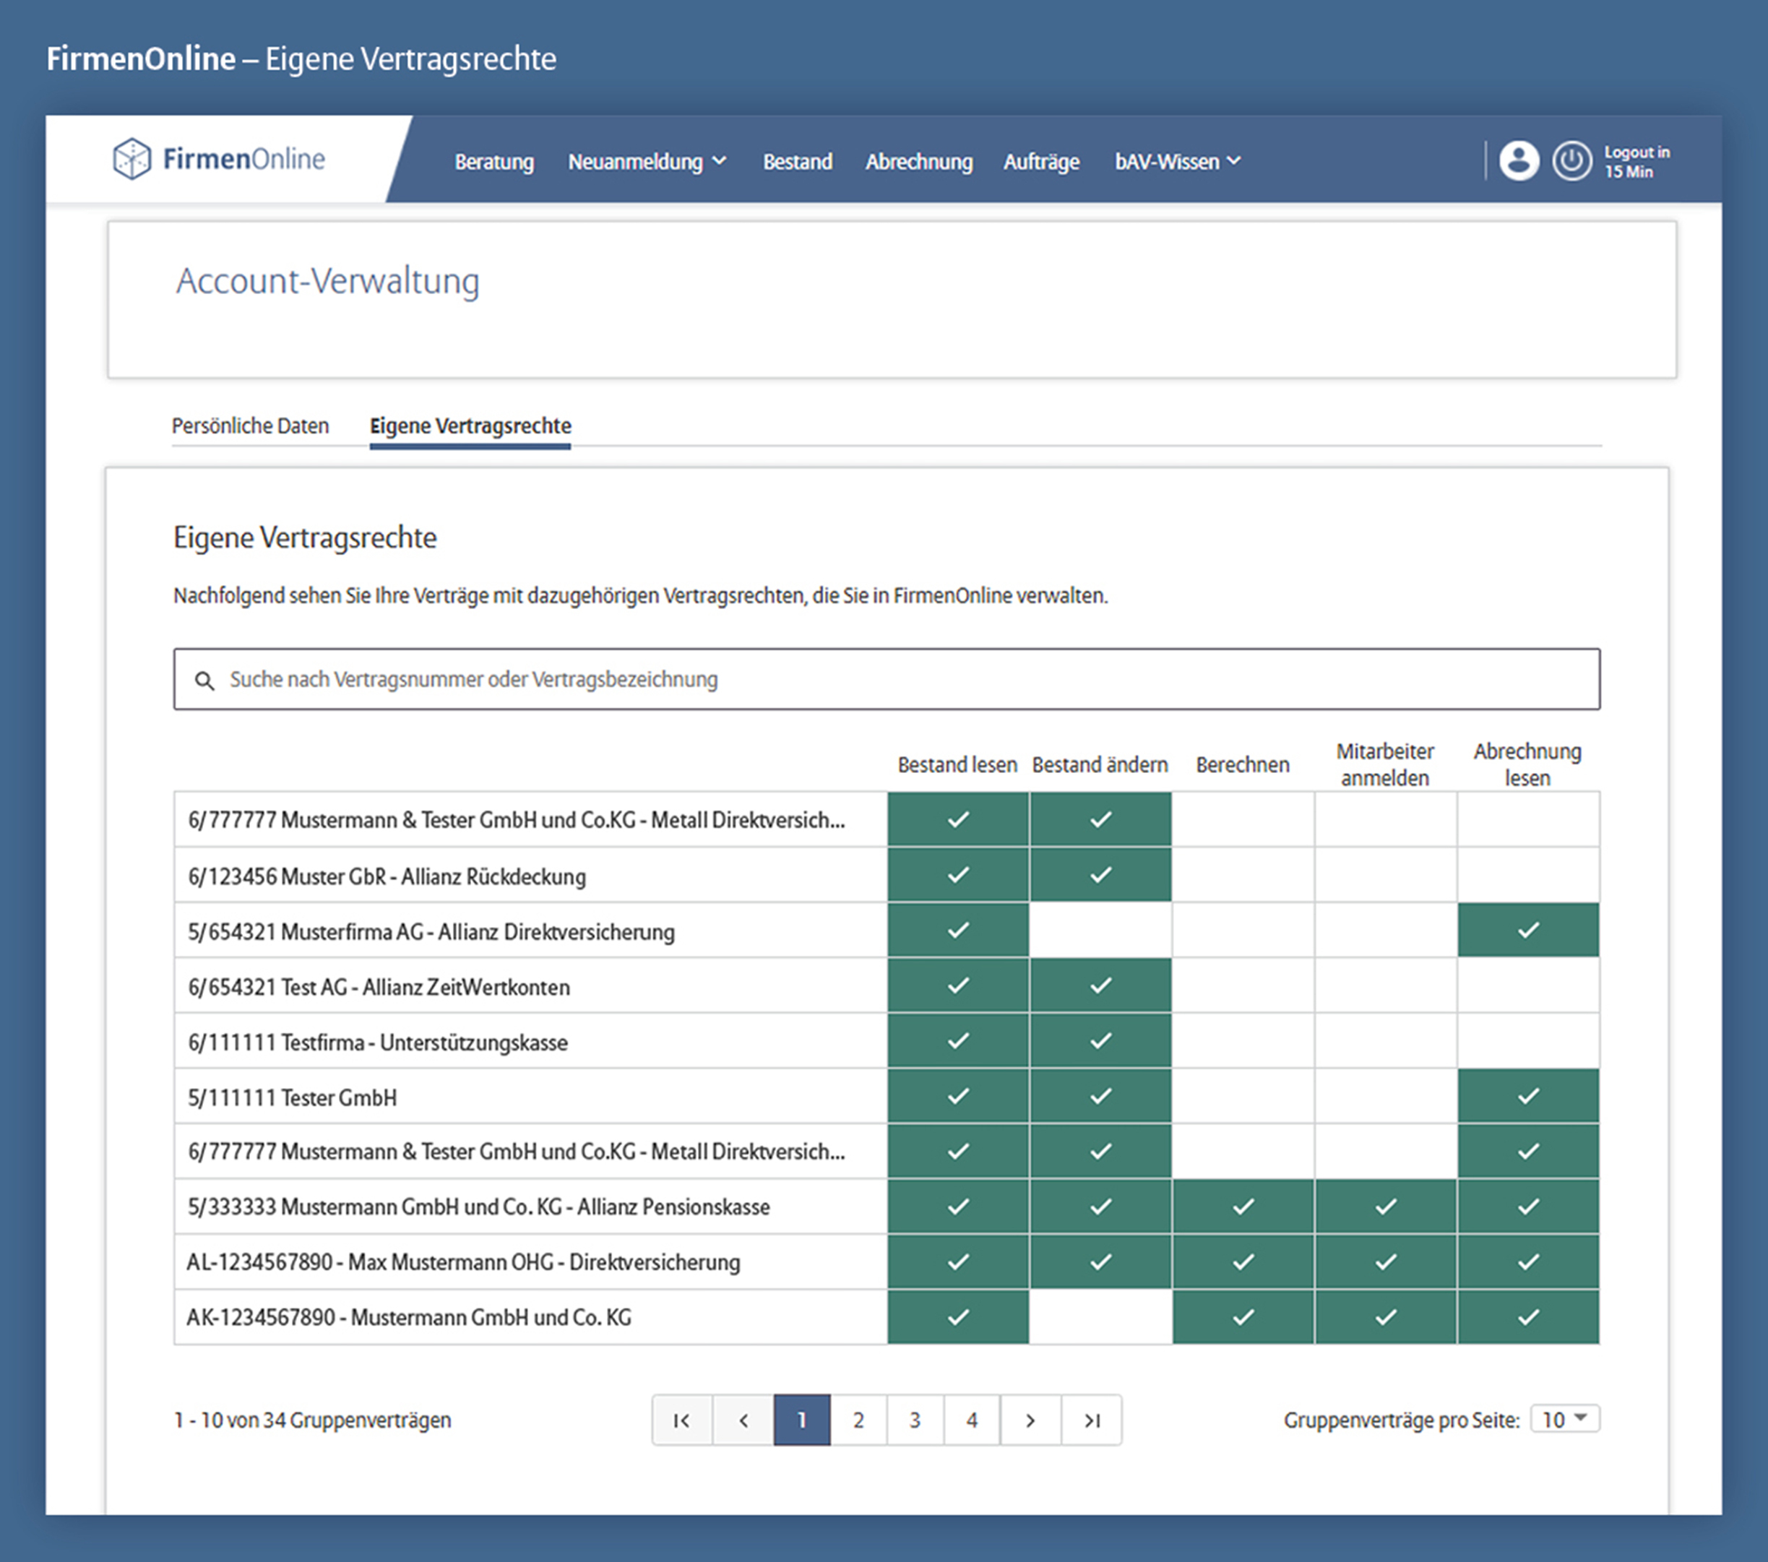Click the Abrechnung lesen column header

pyautogui.click(x=1528, y=764)
